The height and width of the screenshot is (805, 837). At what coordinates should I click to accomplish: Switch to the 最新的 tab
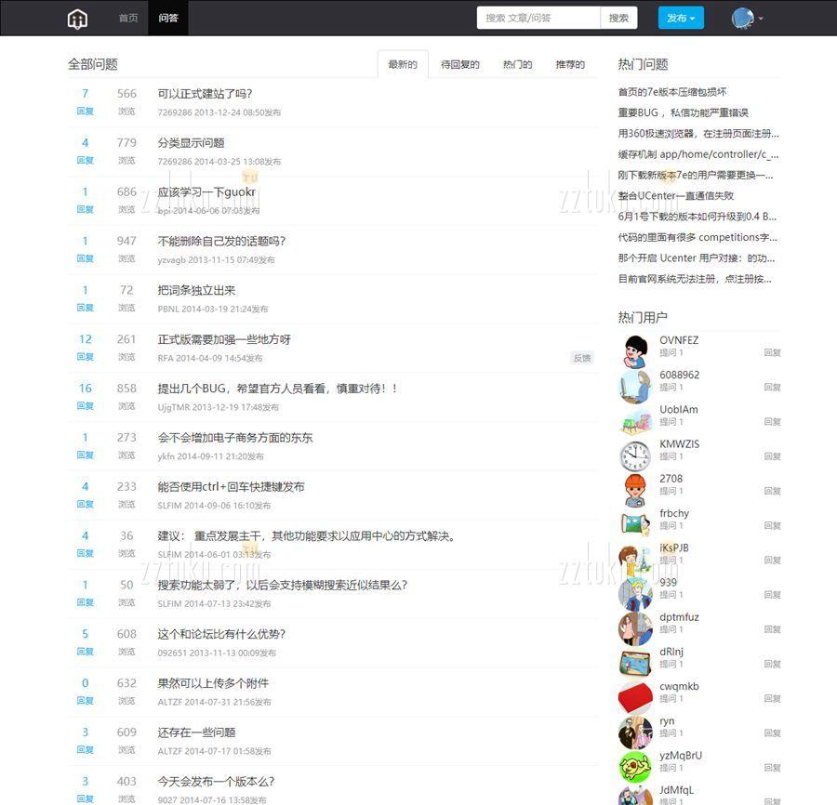pos(403,64)
